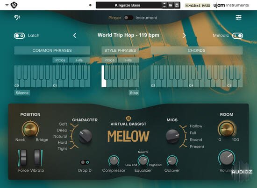Image resolution: width=257 pixels, height=188 pixels.
Task: Toggle the Drop D switch
Action: [85, 162]
